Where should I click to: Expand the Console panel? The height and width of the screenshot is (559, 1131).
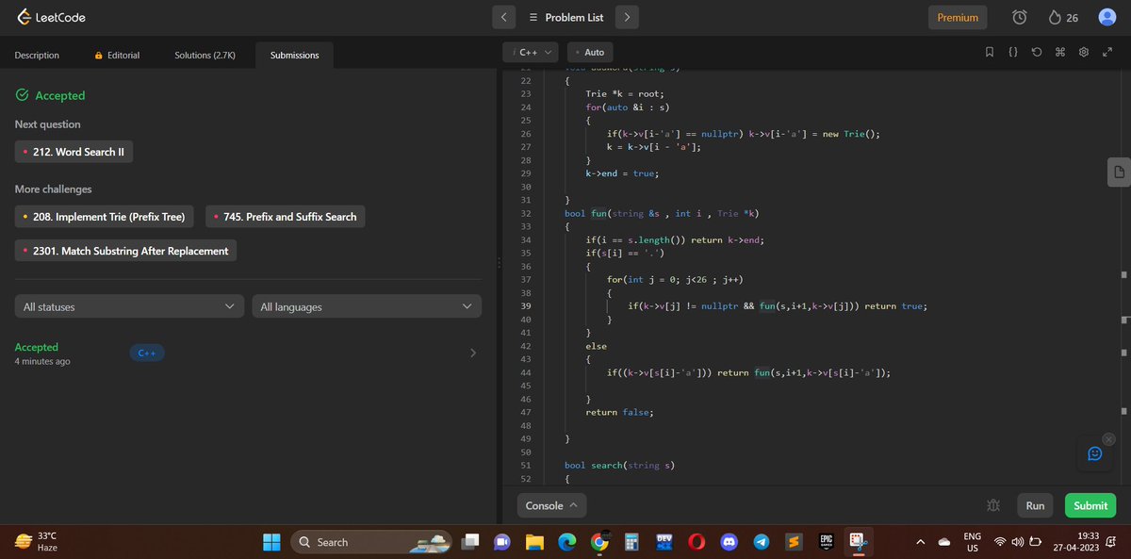click(x=551, y=505)
